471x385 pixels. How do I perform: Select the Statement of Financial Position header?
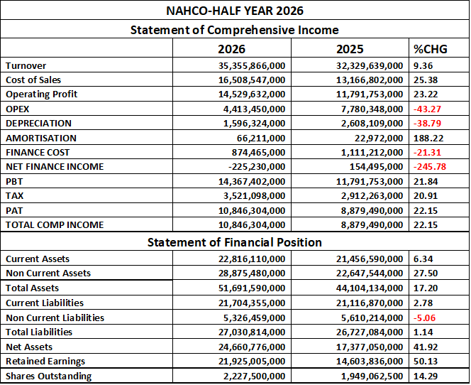point(235,242)
